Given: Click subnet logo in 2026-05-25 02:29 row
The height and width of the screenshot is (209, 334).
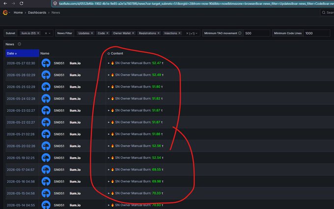Looking at the screenshot, I should click(x=46, y=87).
